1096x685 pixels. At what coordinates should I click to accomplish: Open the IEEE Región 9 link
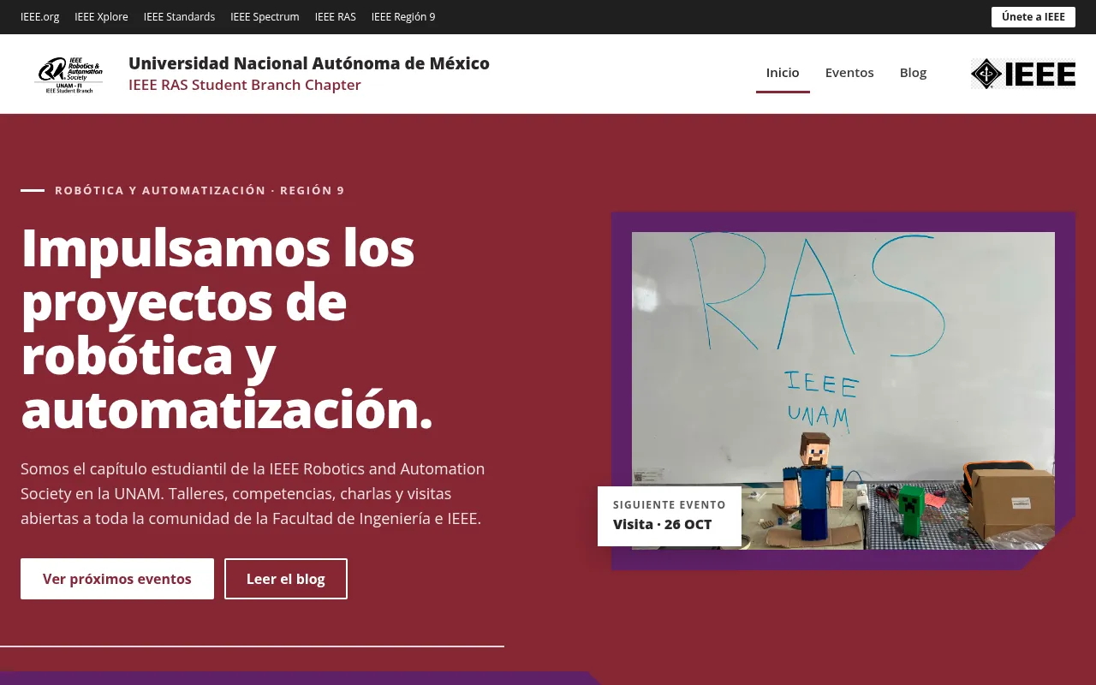pyautogui.click(x=403, y=17)
